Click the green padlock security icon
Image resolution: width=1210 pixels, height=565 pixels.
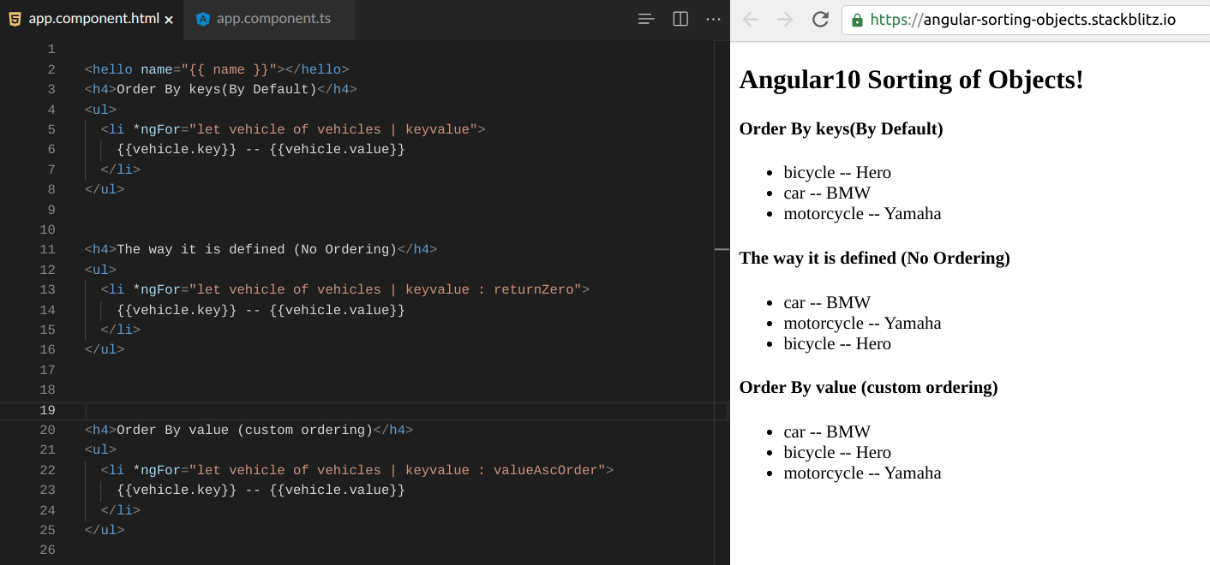pyautogui.click(x=857, y=20)
